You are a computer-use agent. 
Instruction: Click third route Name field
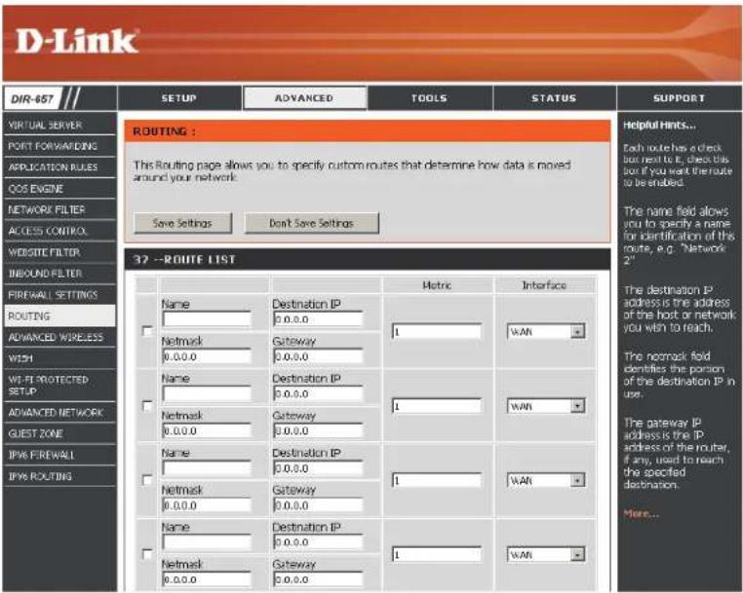(207, 468)
